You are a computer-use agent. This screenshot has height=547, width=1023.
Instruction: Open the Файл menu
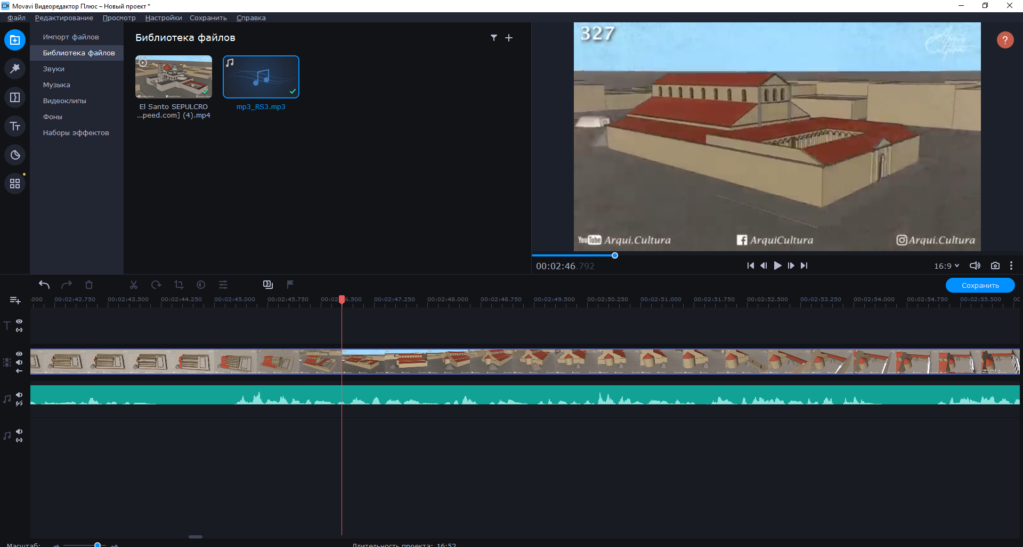17,18
